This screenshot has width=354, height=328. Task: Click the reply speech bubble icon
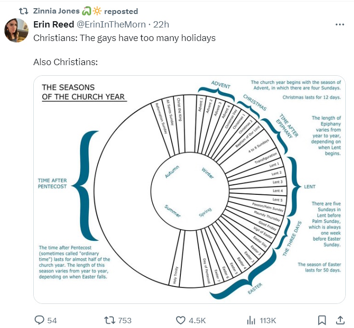[40, 320]
